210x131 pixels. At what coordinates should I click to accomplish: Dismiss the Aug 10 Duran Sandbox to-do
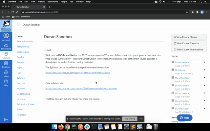[x=204, y=108]
